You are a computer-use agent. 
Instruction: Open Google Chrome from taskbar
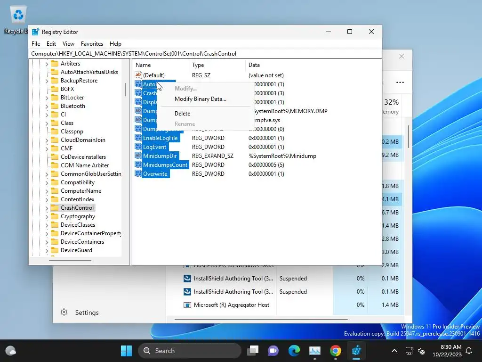tap(335, 351)
